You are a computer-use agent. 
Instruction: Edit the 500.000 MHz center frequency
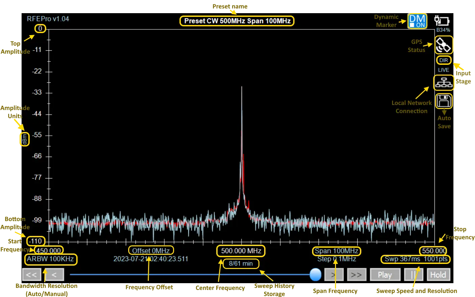tap(241, 251)
